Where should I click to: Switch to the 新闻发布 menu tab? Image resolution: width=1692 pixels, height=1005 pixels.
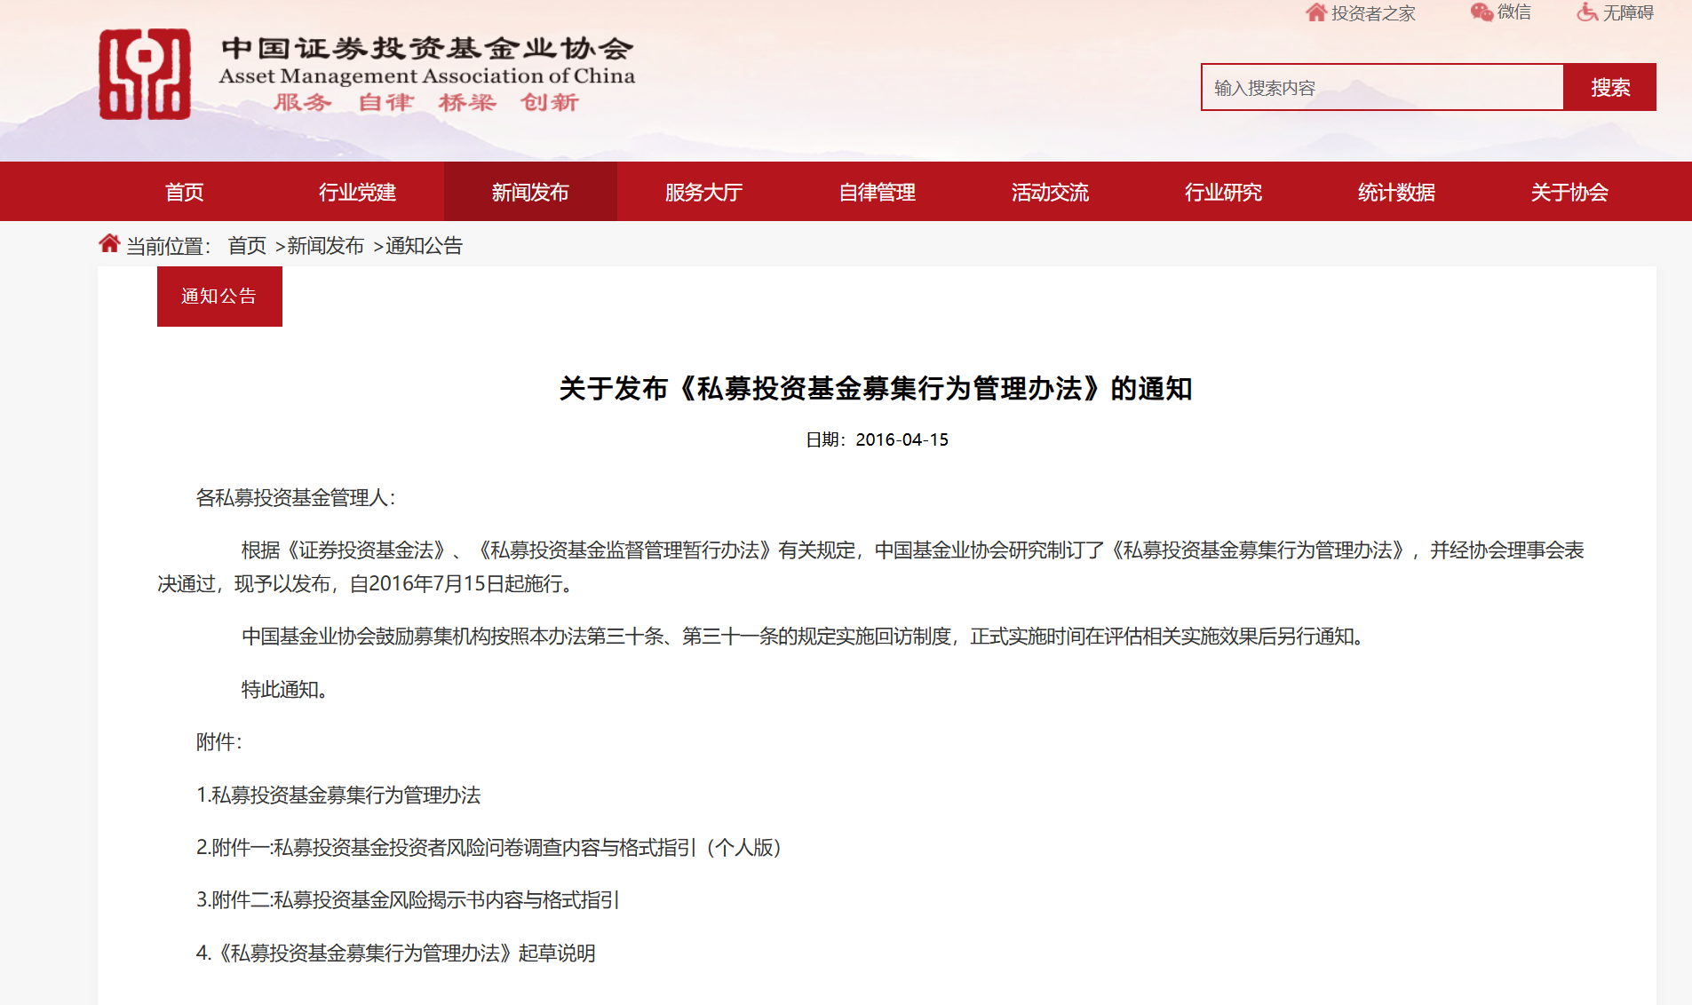[529, 191]
